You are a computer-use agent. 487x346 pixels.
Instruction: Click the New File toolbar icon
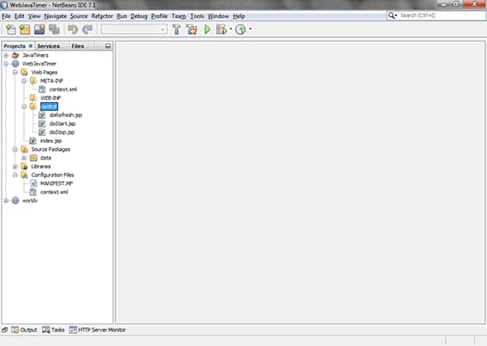pyautogui.click(x=11, y=29)
